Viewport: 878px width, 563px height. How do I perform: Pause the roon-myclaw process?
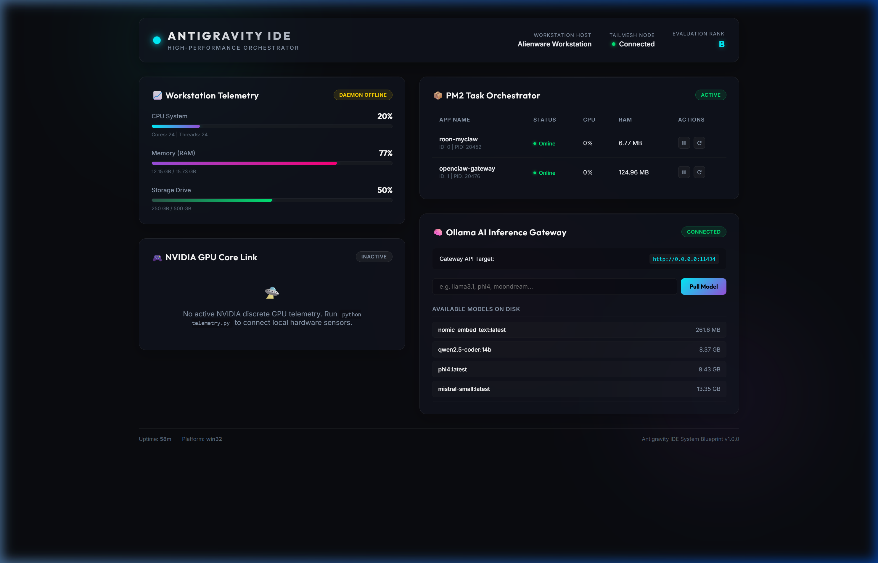684,143
